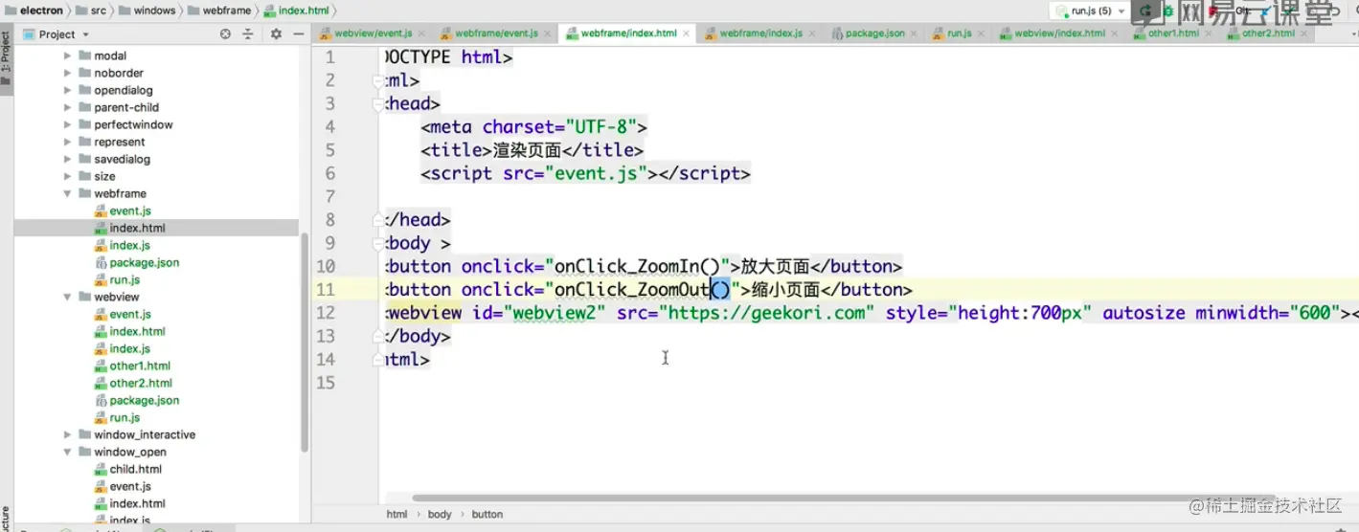Expand the modal folder arrow
This screenshot has width=1359, height=532.
[68, 55]
